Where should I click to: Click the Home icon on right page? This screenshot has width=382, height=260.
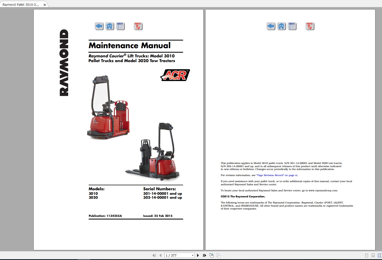point(282,26)
